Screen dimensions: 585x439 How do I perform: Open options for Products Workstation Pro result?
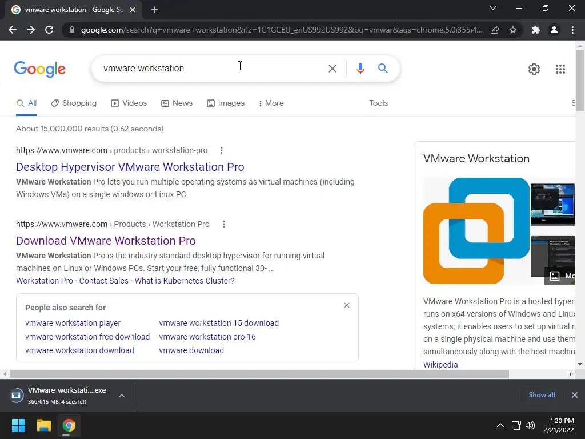click(224, 224)
